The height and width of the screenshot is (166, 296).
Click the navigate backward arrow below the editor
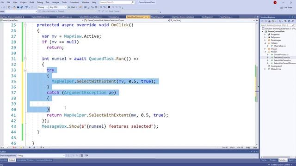(x=30, y=148)
